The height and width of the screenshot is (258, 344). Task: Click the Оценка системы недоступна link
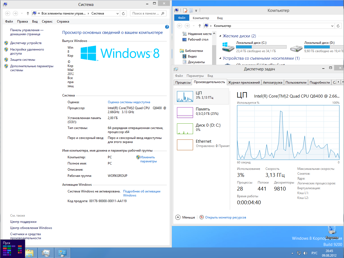coord(129,102)
